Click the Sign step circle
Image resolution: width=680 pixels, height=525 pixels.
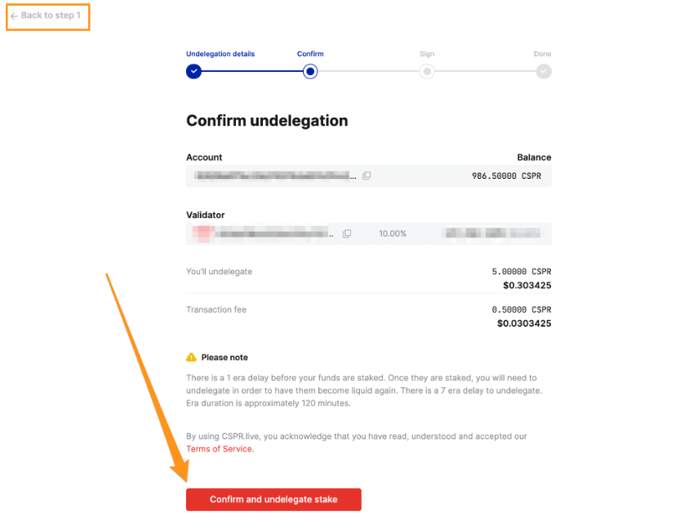coord(427,71)
